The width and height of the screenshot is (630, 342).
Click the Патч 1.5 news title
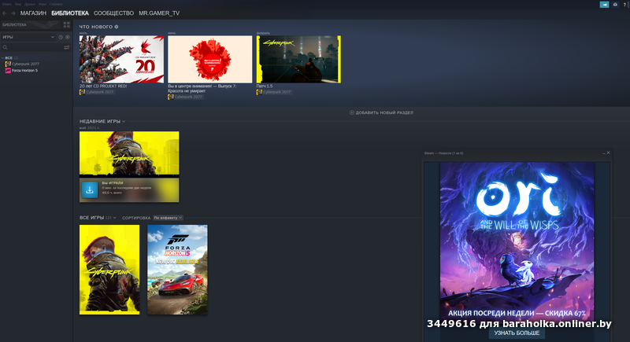pyautogui.click(x=265, y=86)
